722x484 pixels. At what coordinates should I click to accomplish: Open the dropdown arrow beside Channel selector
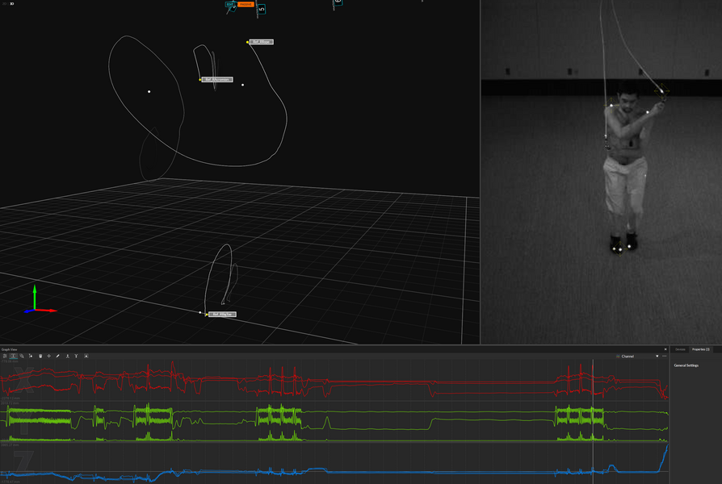coord(657,356)
